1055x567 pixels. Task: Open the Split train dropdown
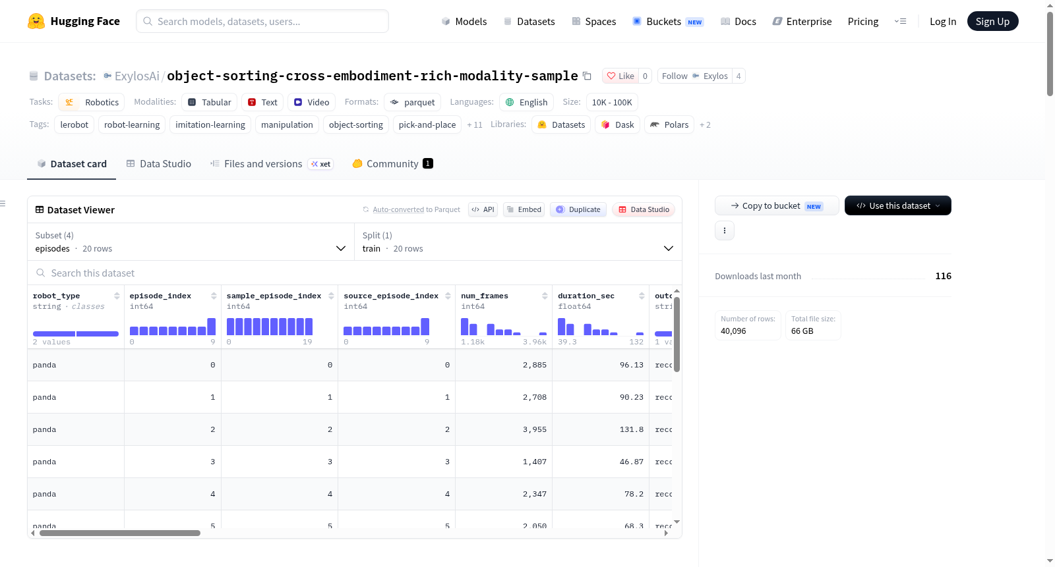pyautogui.click(x=518, y=242)
